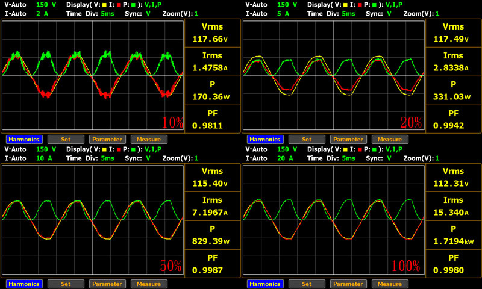Click the waveform plot in the 5 A panel

point(334,75)
